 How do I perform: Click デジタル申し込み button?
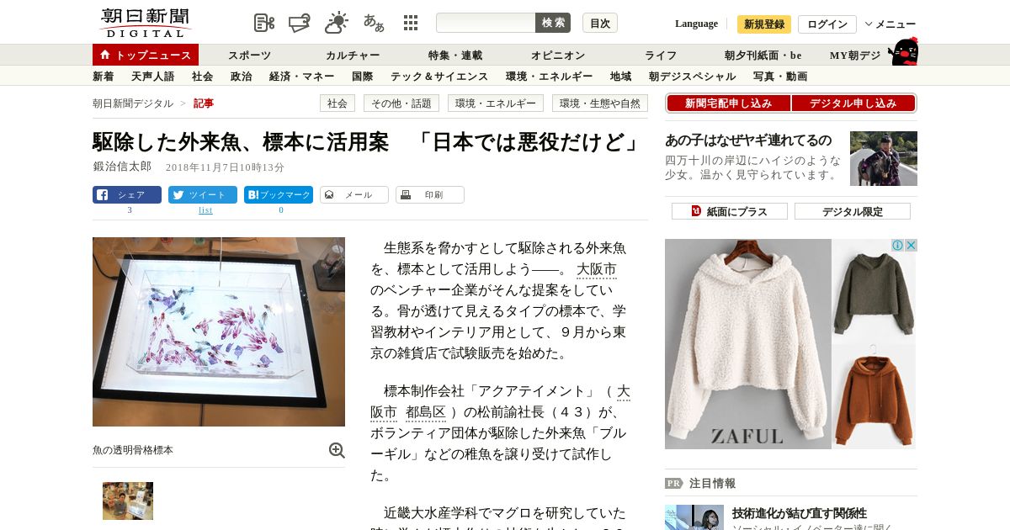[853, 103]
